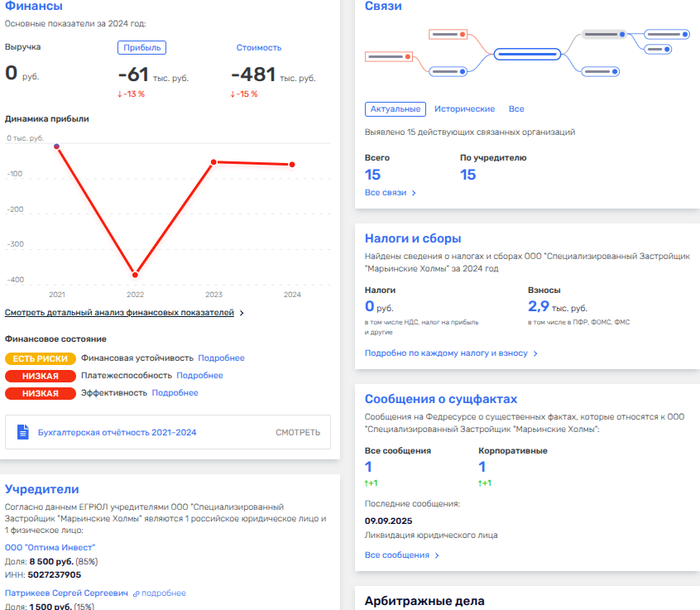Select the Прибыль metric tab
Screen dimensions: 700x610
[141, 47]
